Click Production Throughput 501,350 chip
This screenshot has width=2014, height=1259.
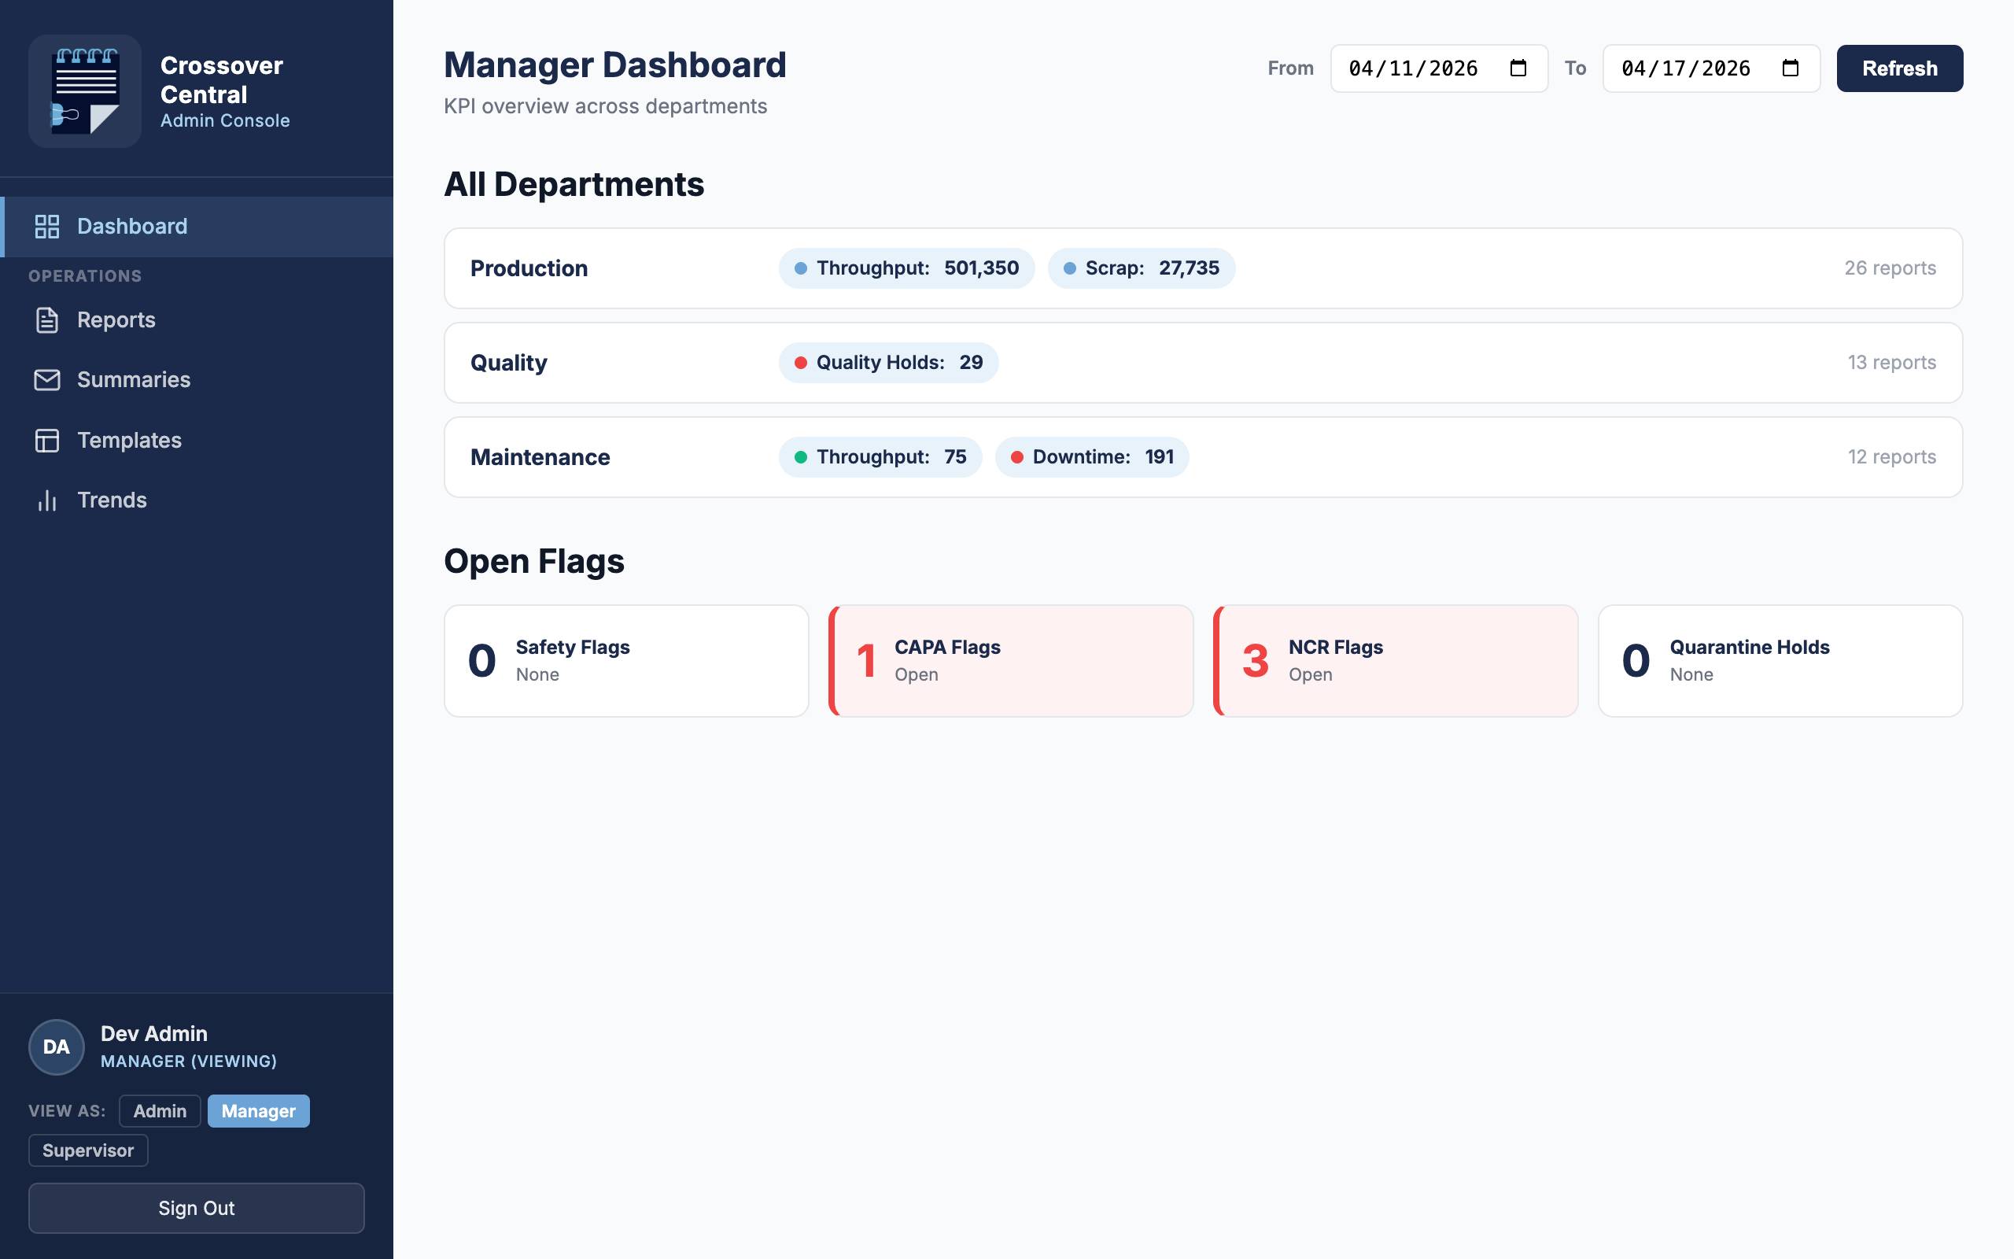point(906,268)
